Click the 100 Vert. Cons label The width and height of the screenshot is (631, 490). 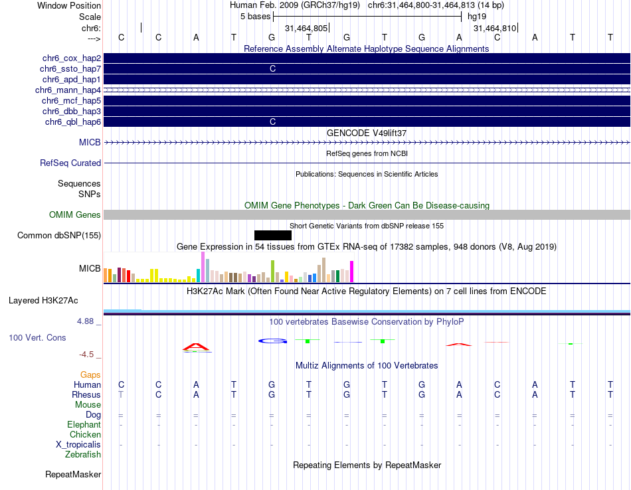pyautogui.click(x=37, y=337)
